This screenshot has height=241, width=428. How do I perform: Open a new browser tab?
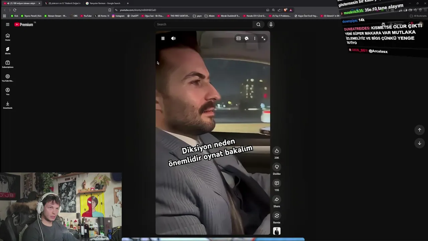click(x=128, y=3)
